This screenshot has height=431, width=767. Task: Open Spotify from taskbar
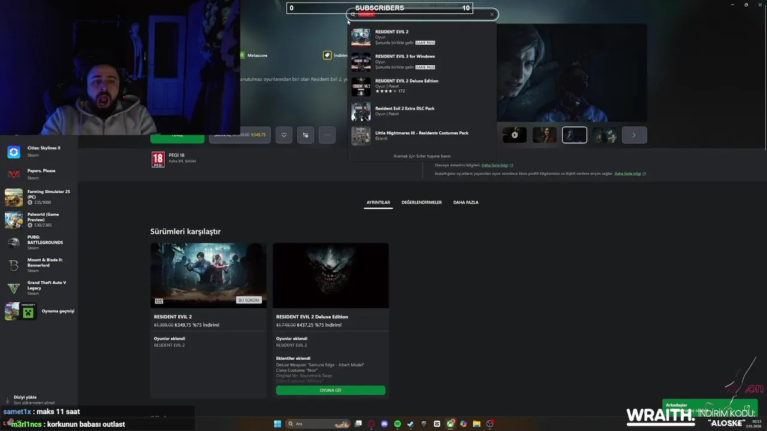398,424
